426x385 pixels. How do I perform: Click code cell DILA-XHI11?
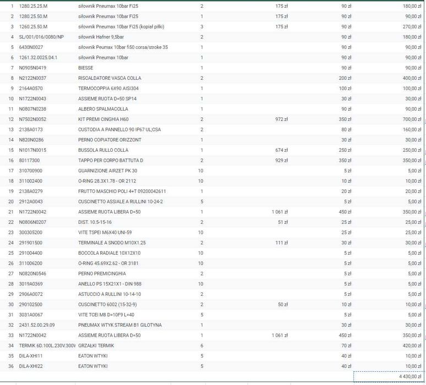tap(31, 356)
